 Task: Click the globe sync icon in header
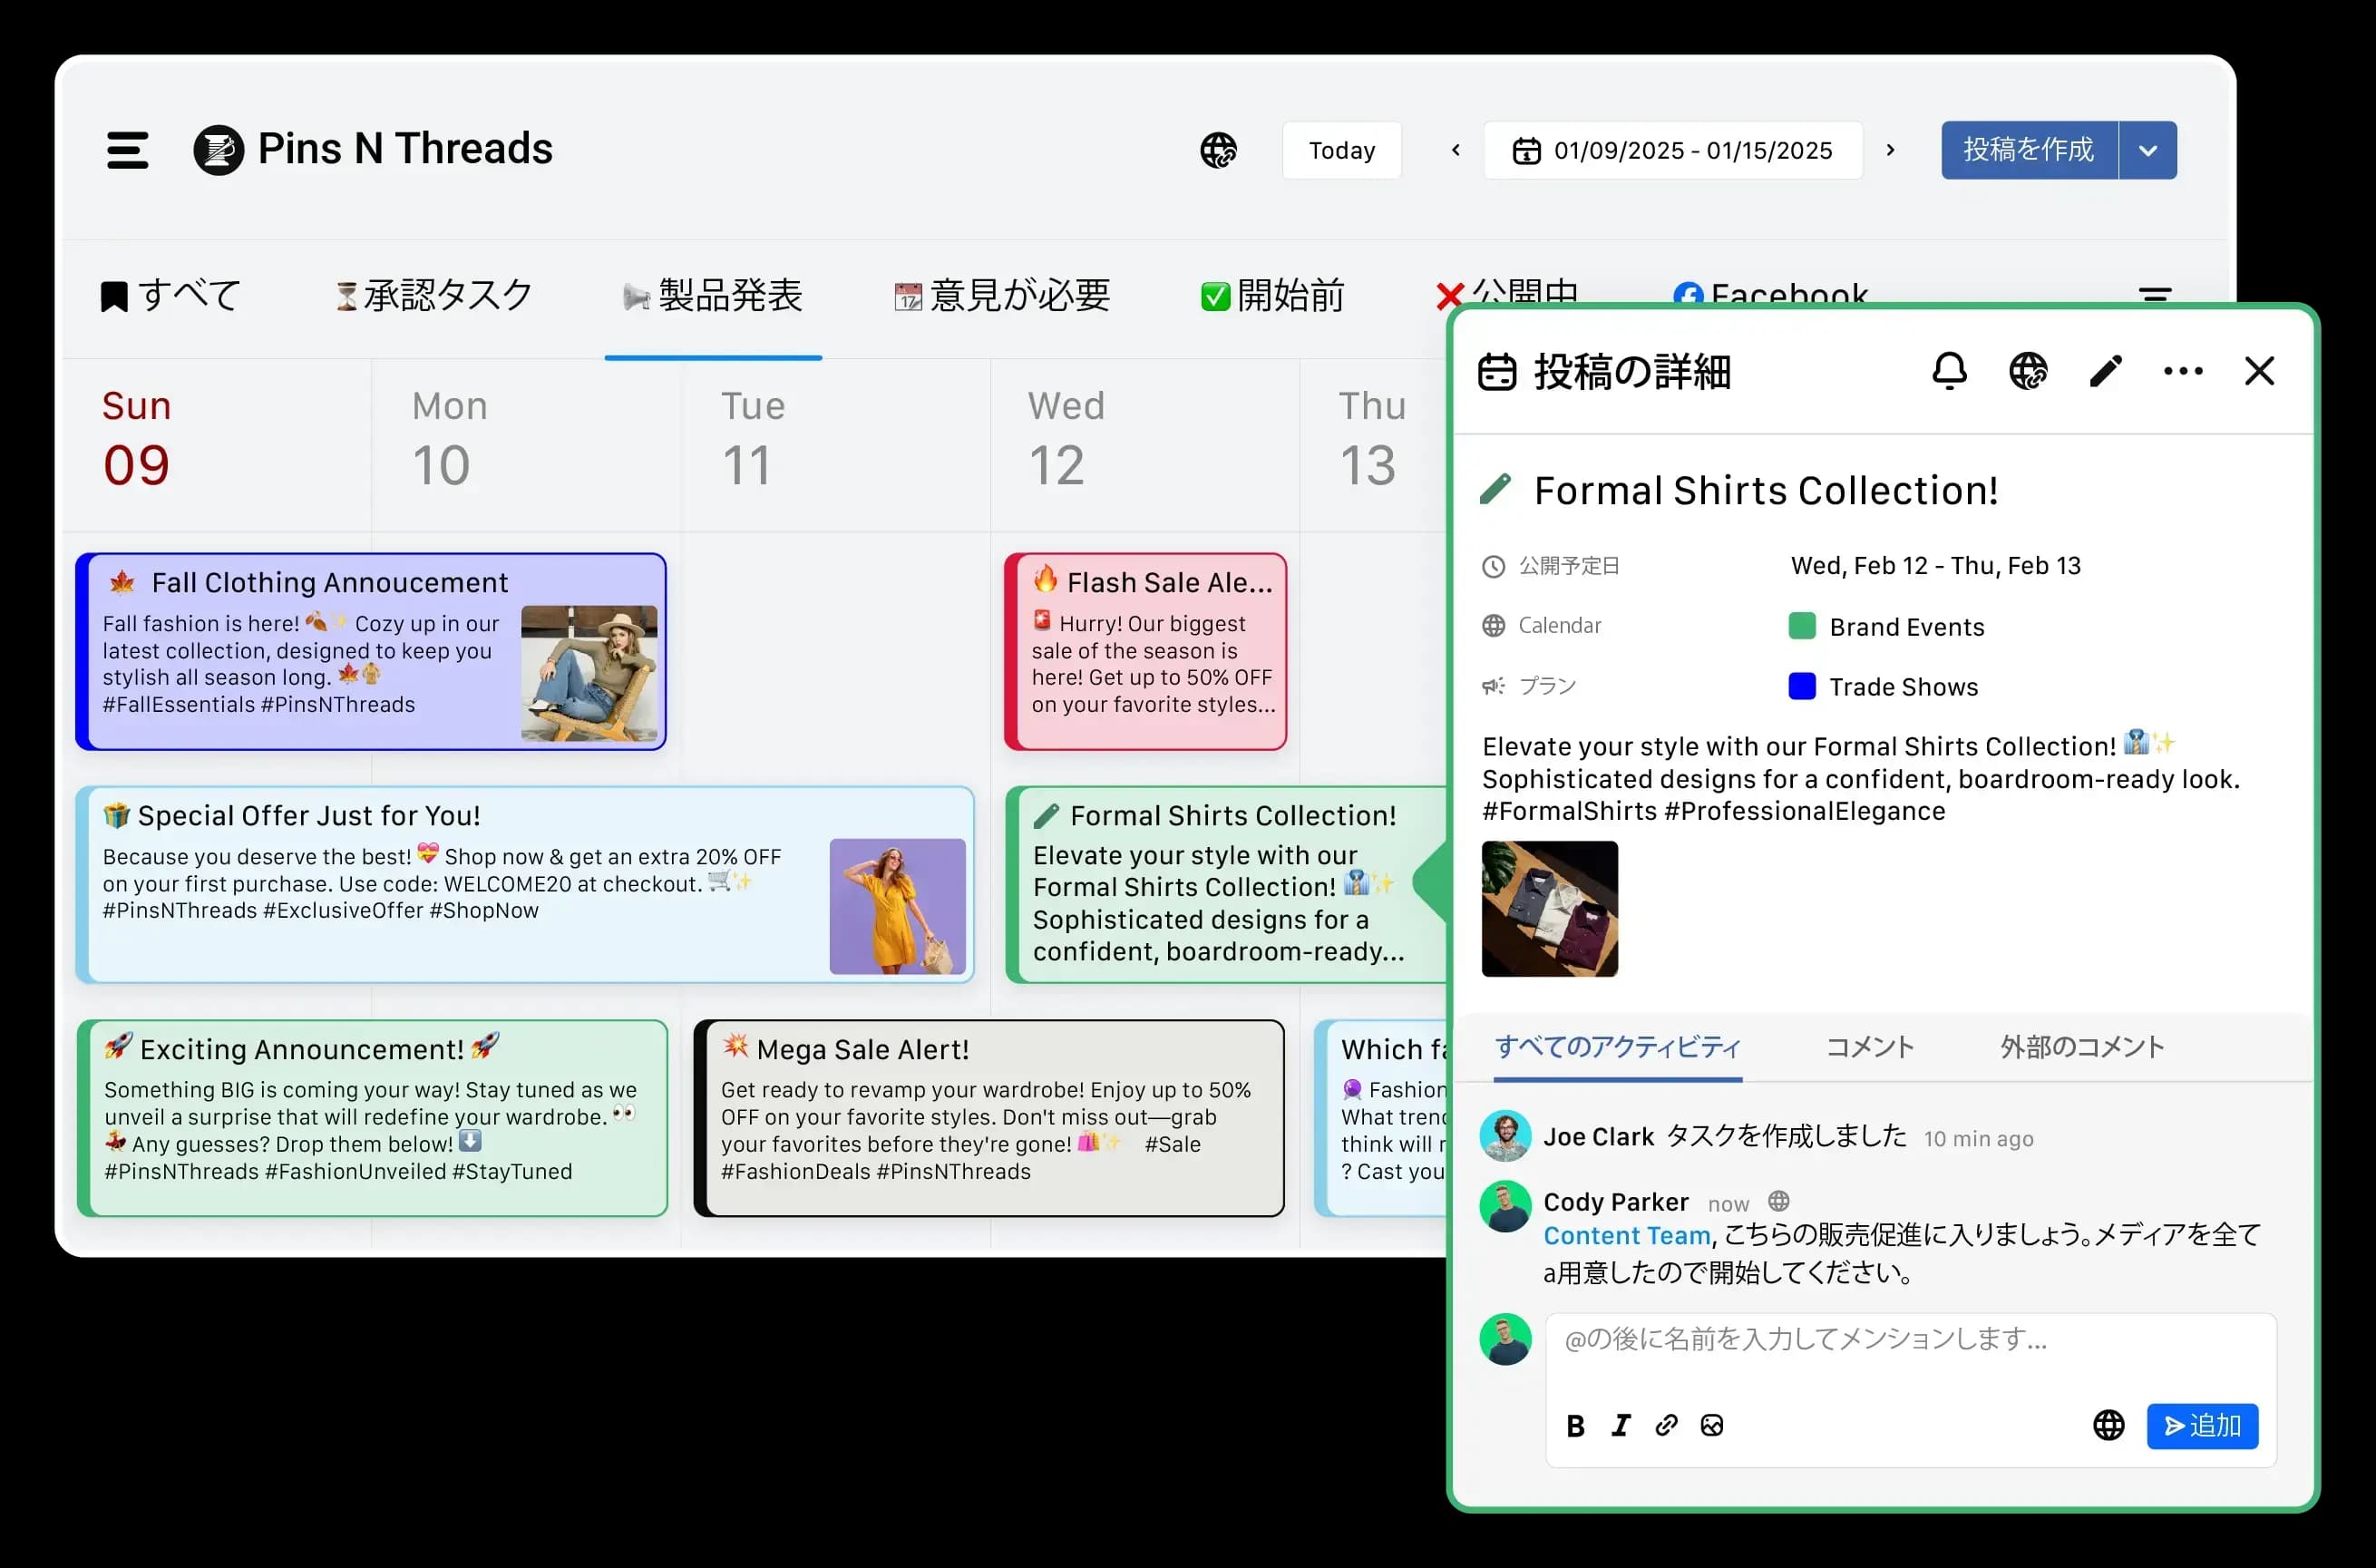pyautogui.click(x=1218, y=150)
